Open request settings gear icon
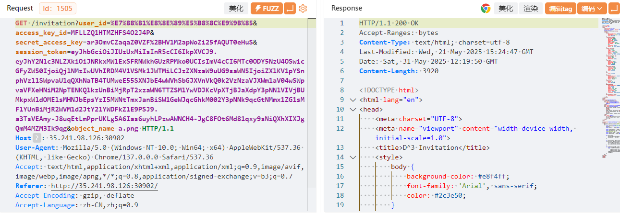Screen dimensions: 620x213 coord(303,8)
